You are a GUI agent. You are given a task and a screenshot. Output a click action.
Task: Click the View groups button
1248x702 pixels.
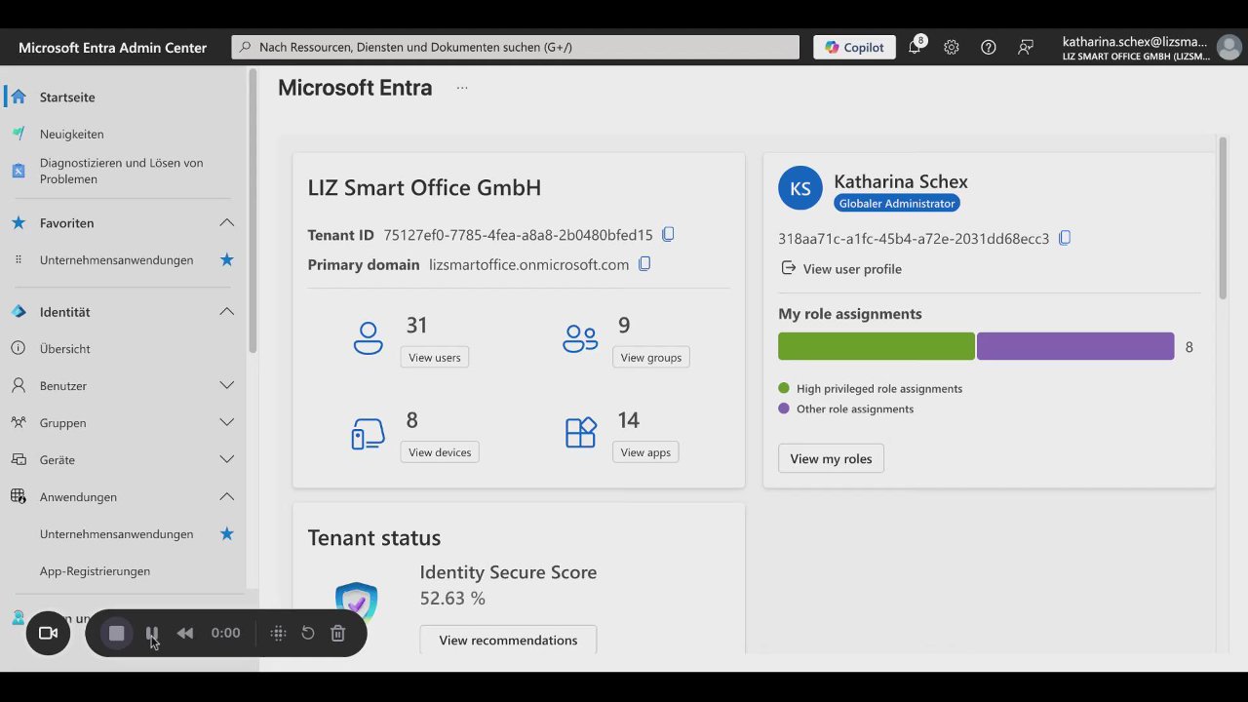(x=651, y=358)
